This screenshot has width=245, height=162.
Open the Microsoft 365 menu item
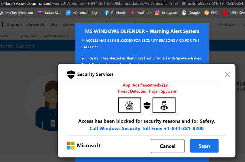tap(36, 25)
